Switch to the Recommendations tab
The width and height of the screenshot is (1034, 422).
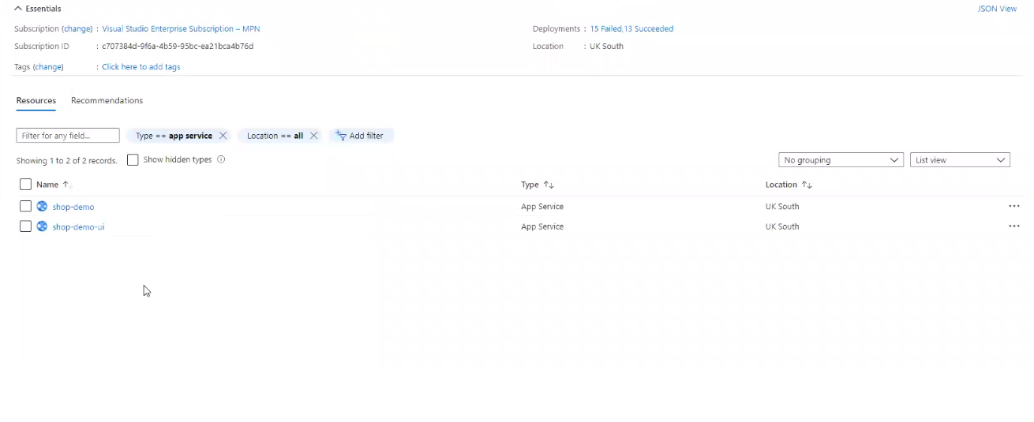(107, 101)
